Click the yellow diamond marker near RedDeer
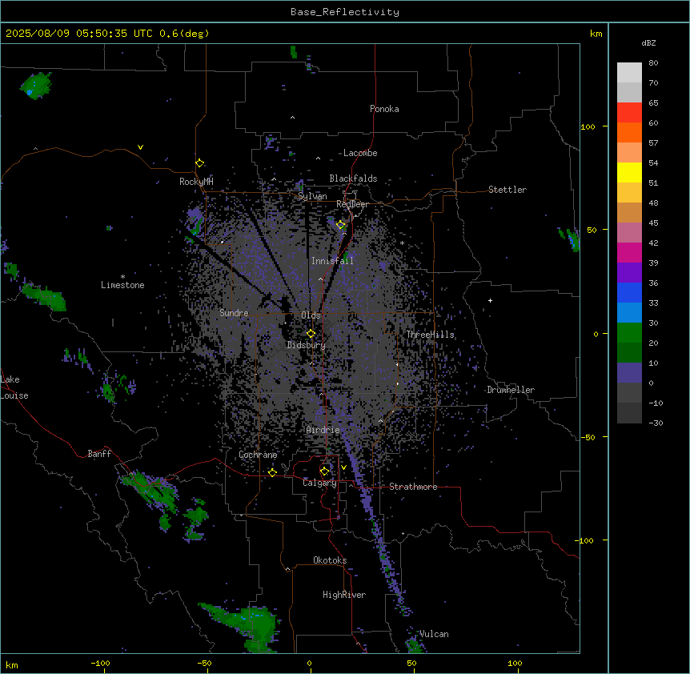Screen dimensions: 690x674 (341, 225)
